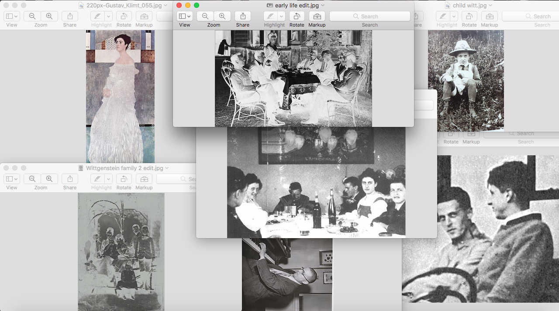The width and height of the screenshot is (559, 311).
Task: Share the early life edit.jpg image
Action: [x=243, y=16]
